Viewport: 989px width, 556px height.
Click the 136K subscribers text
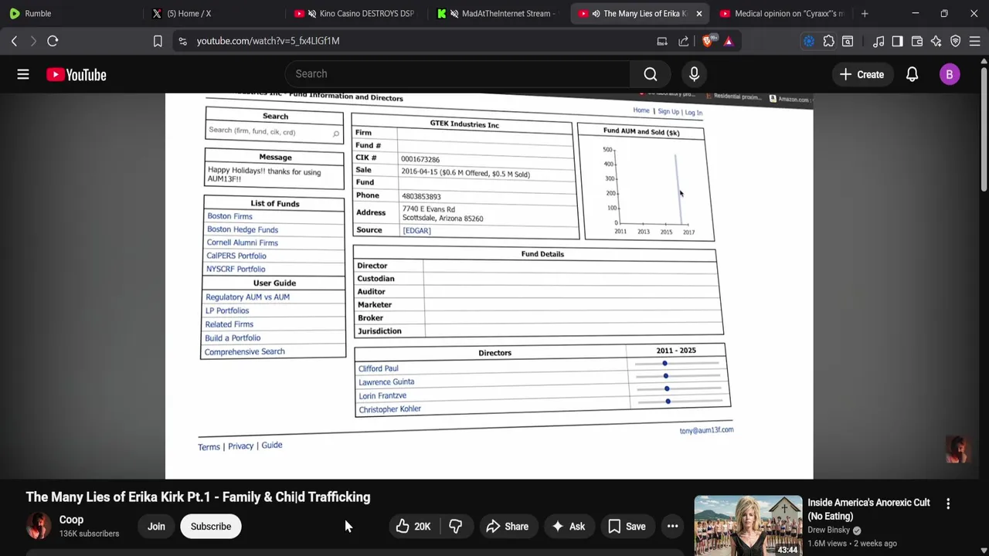89,534
